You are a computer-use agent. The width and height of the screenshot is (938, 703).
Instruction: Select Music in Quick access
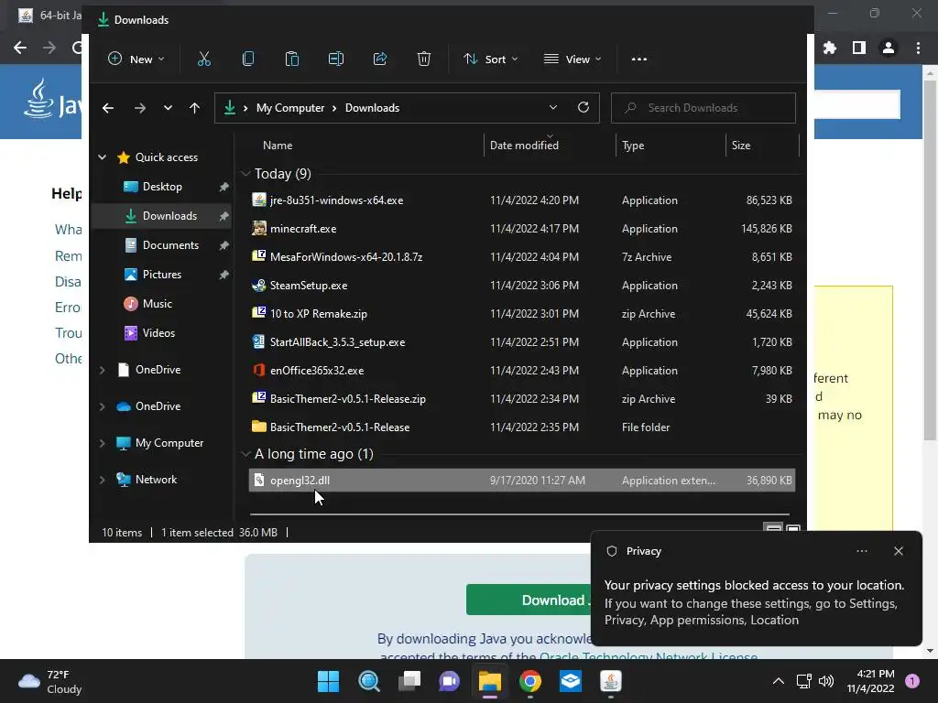(x=162, y=304)
